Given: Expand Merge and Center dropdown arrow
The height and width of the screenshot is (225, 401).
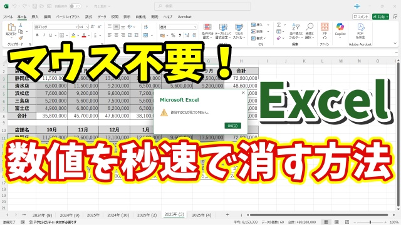Looking at the screenshot, I should 152,35.
